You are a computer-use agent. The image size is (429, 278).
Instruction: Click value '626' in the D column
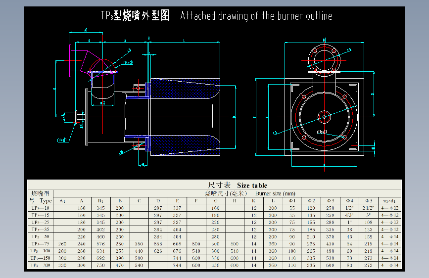[x=158, y=251]
